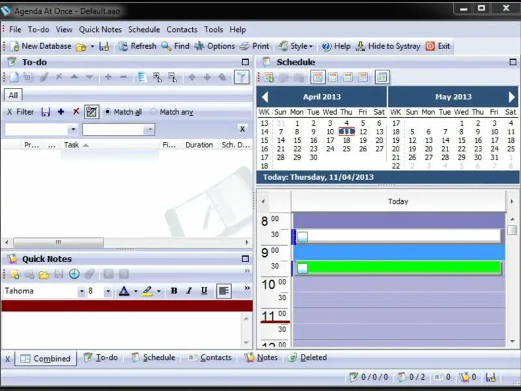
Task: Open the Find tool
Action: [x=175, y=46]
